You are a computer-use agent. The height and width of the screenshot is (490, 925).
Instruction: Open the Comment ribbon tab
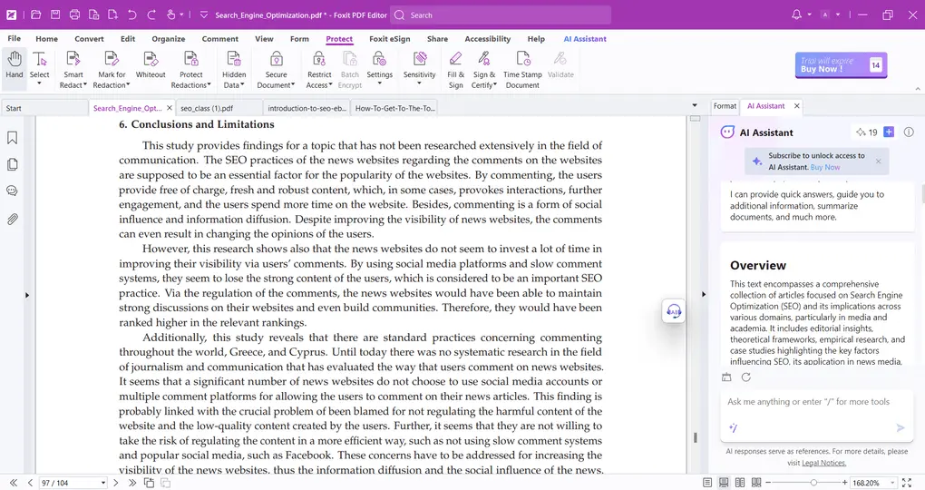[x=219, y=39]
